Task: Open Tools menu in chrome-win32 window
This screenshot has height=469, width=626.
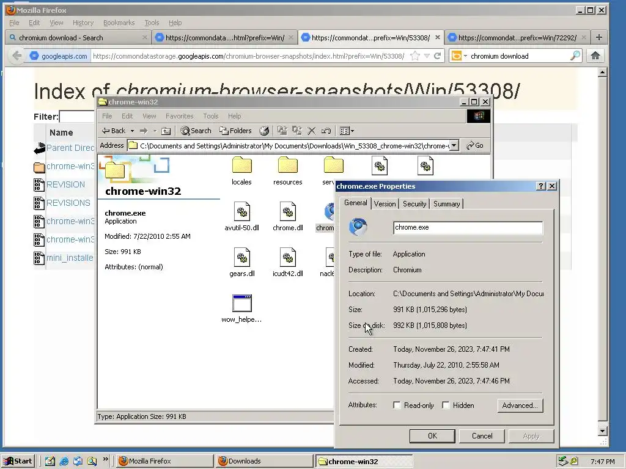Action: point(211,116)
